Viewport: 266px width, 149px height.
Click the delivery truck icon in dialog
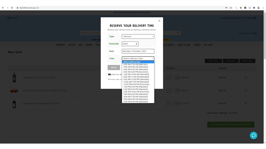coord(109,74)
